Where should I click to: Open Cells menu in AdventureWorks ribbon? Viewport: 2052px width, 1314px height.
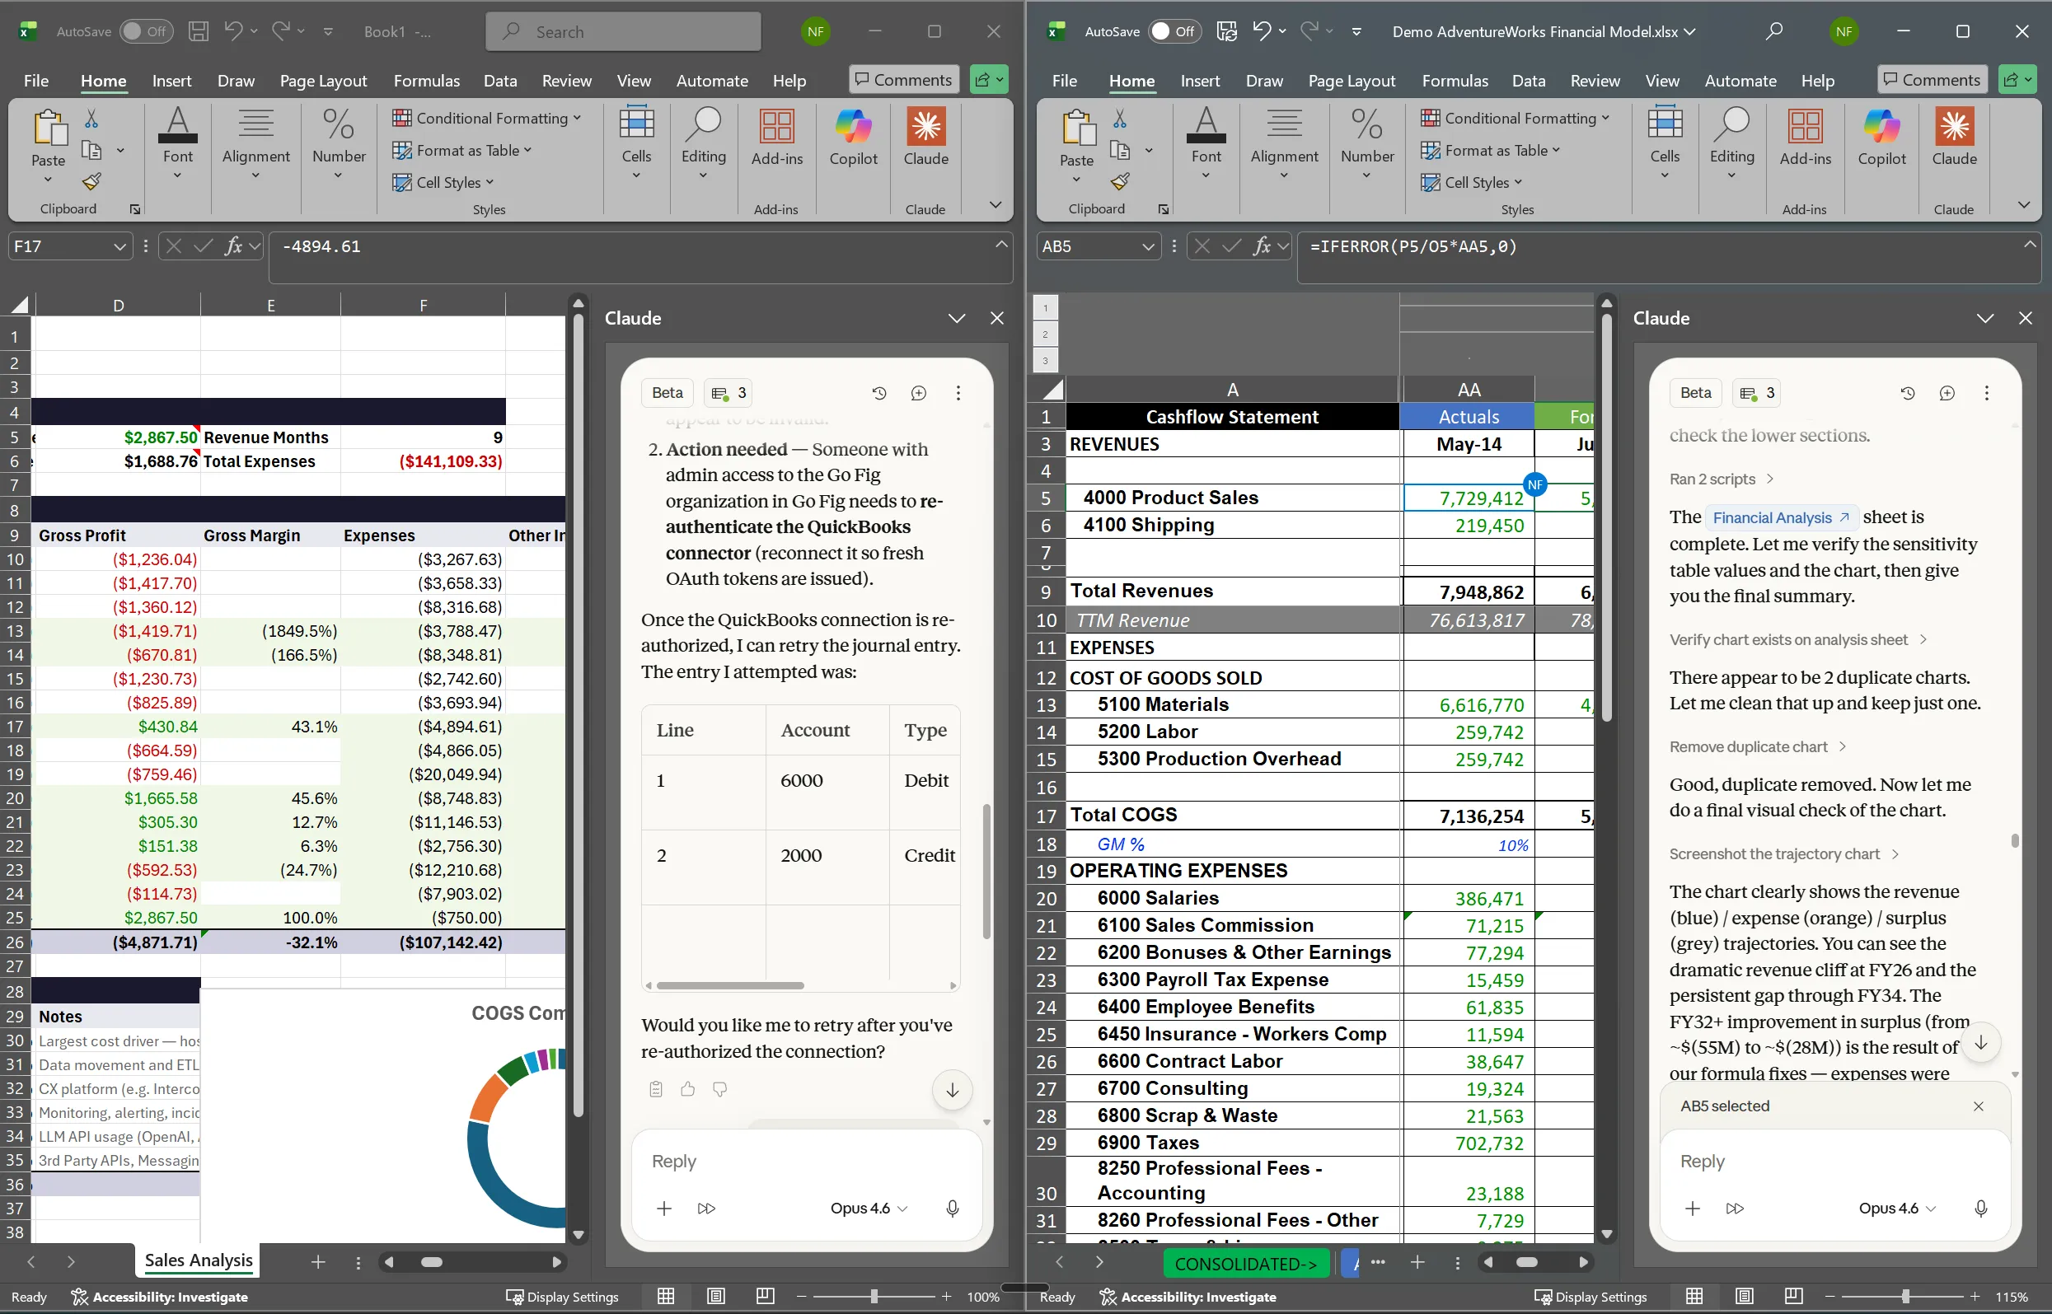(1664, 142)
